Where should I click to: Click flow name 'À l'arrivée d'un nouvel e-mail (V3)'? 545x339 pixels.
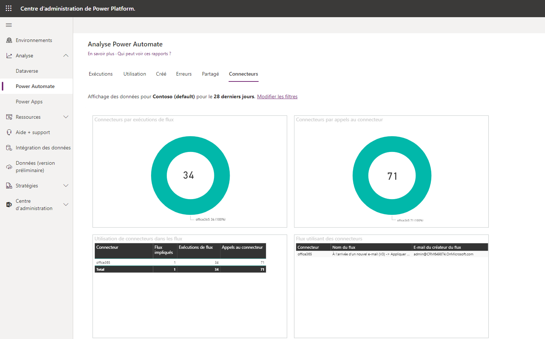pos(371,254)
